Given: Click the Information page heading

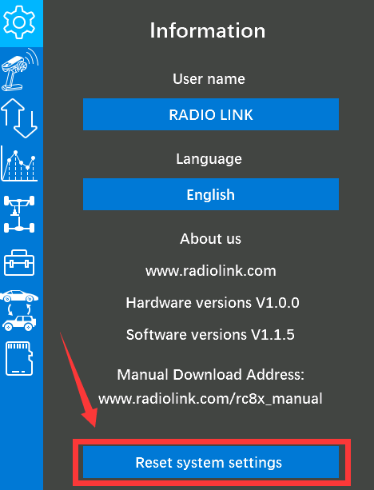Looking at the screenshot, I should [208, 30].
